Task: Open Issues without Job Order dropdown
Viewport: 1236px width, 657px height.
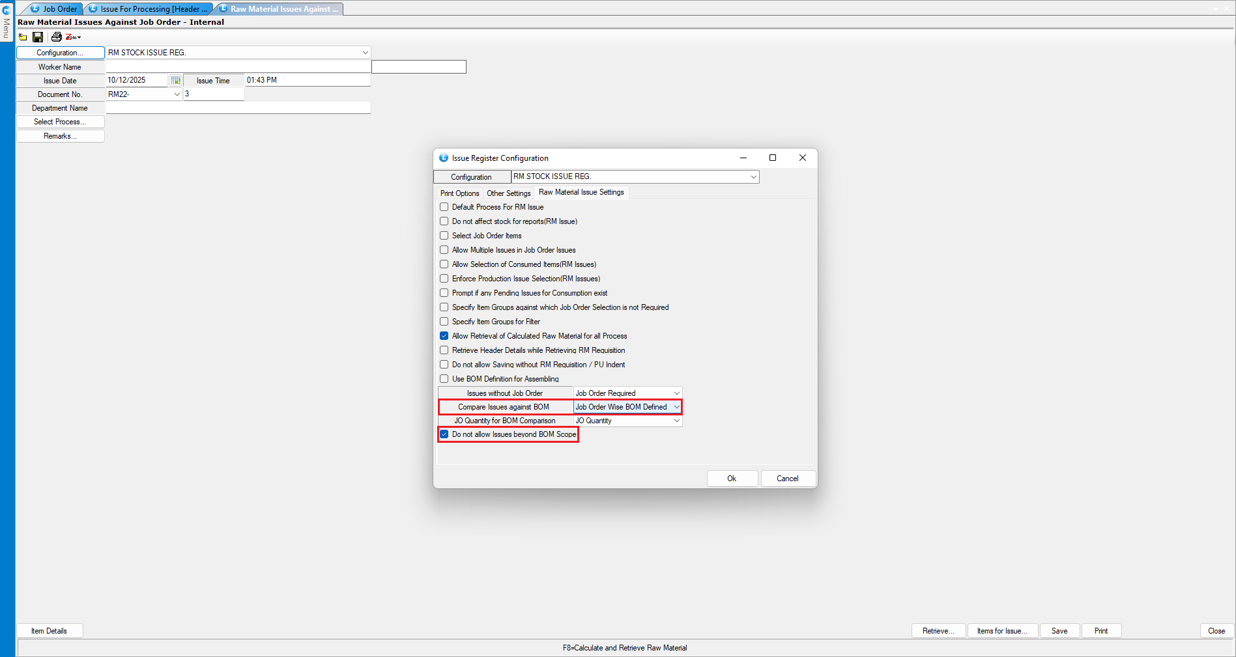Action: (676, 393)
